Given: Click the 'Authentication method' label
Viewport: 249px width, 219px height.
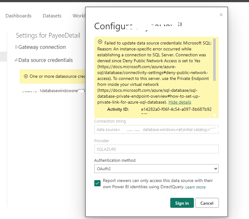Looking at the screenshot, I should [x=115, y=161].
